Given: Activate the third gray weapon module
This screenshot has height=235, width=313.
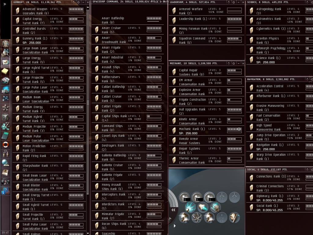Looking at the screenshot, I should tap(209, 197).
